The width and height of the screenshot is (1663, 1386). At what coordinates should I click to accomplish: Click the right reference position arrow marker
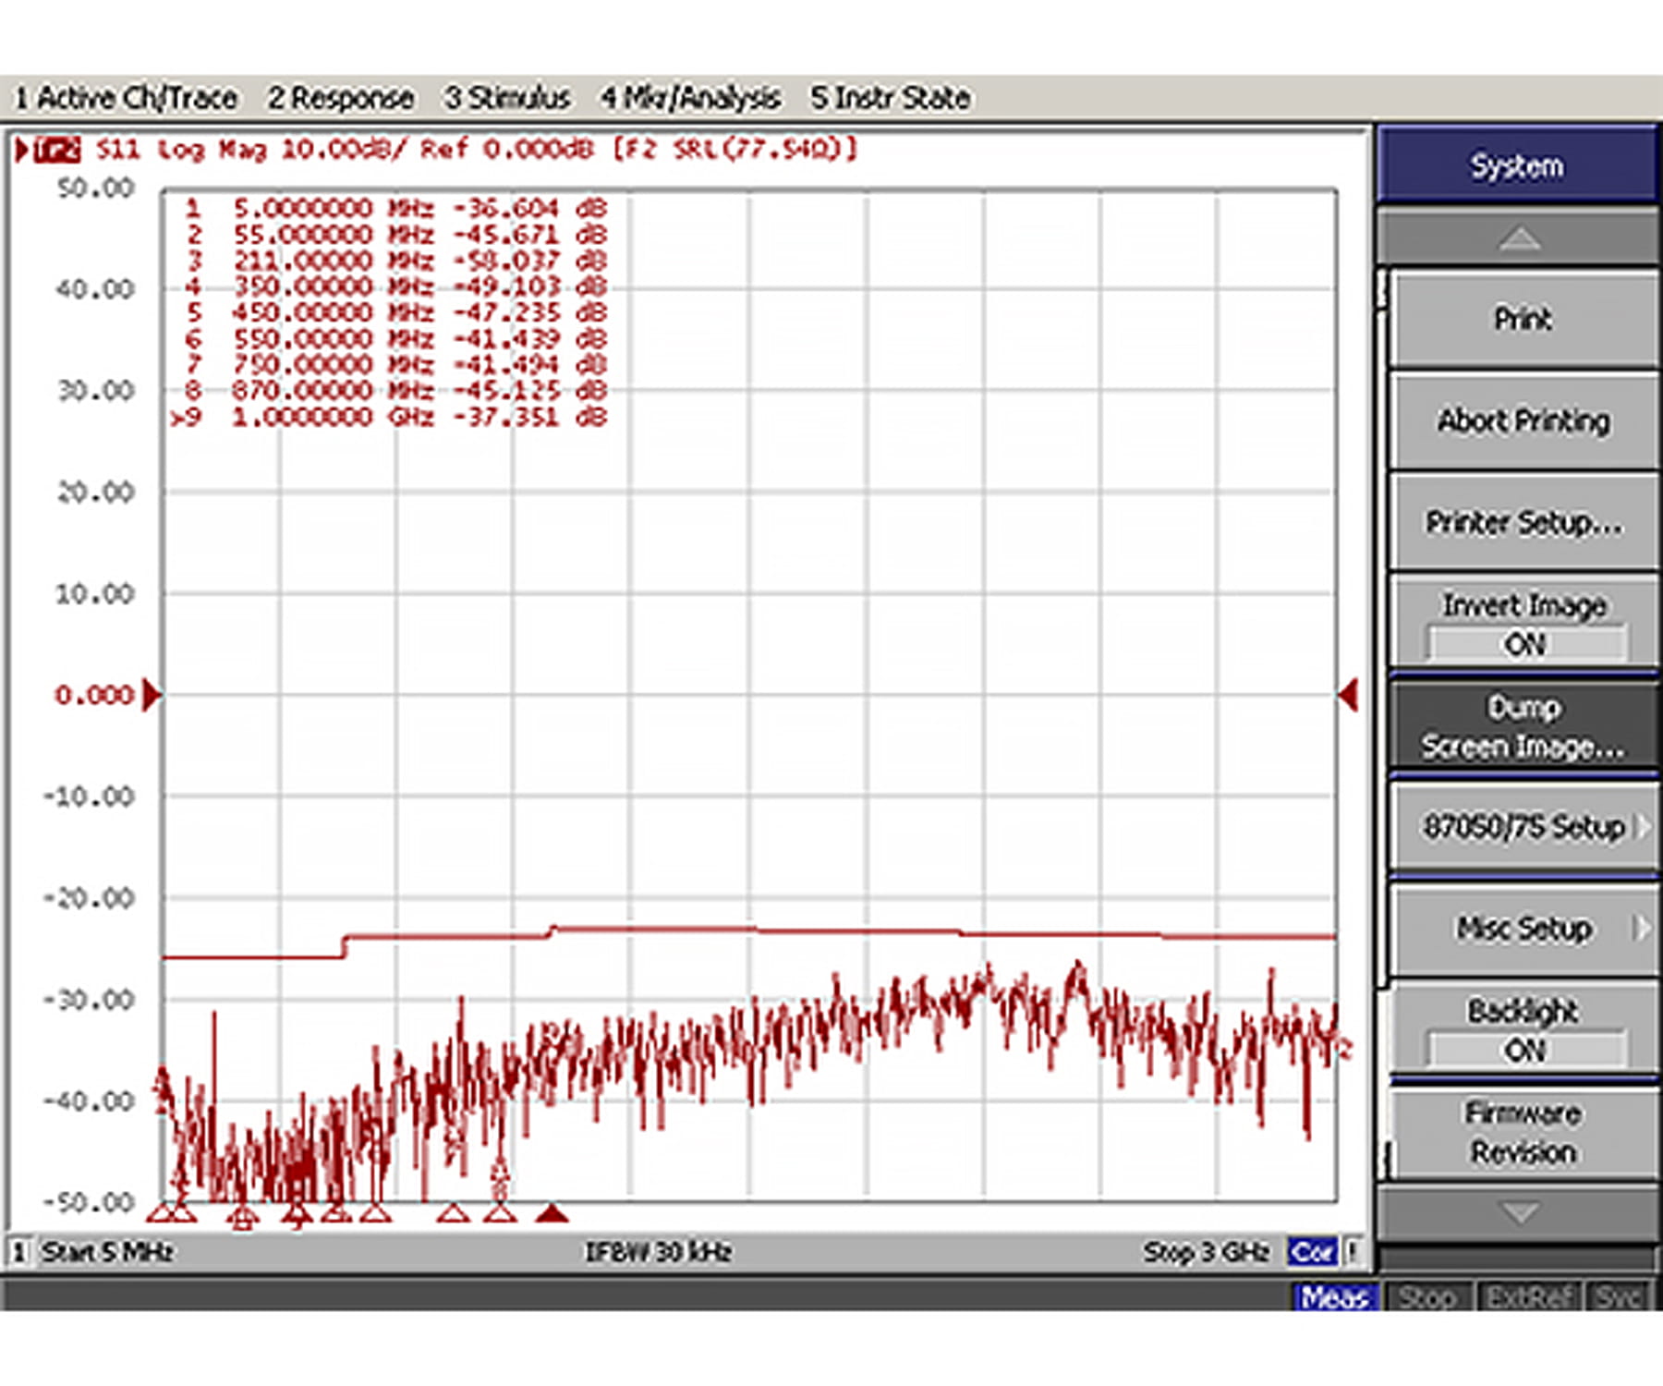coord(1348,695)
